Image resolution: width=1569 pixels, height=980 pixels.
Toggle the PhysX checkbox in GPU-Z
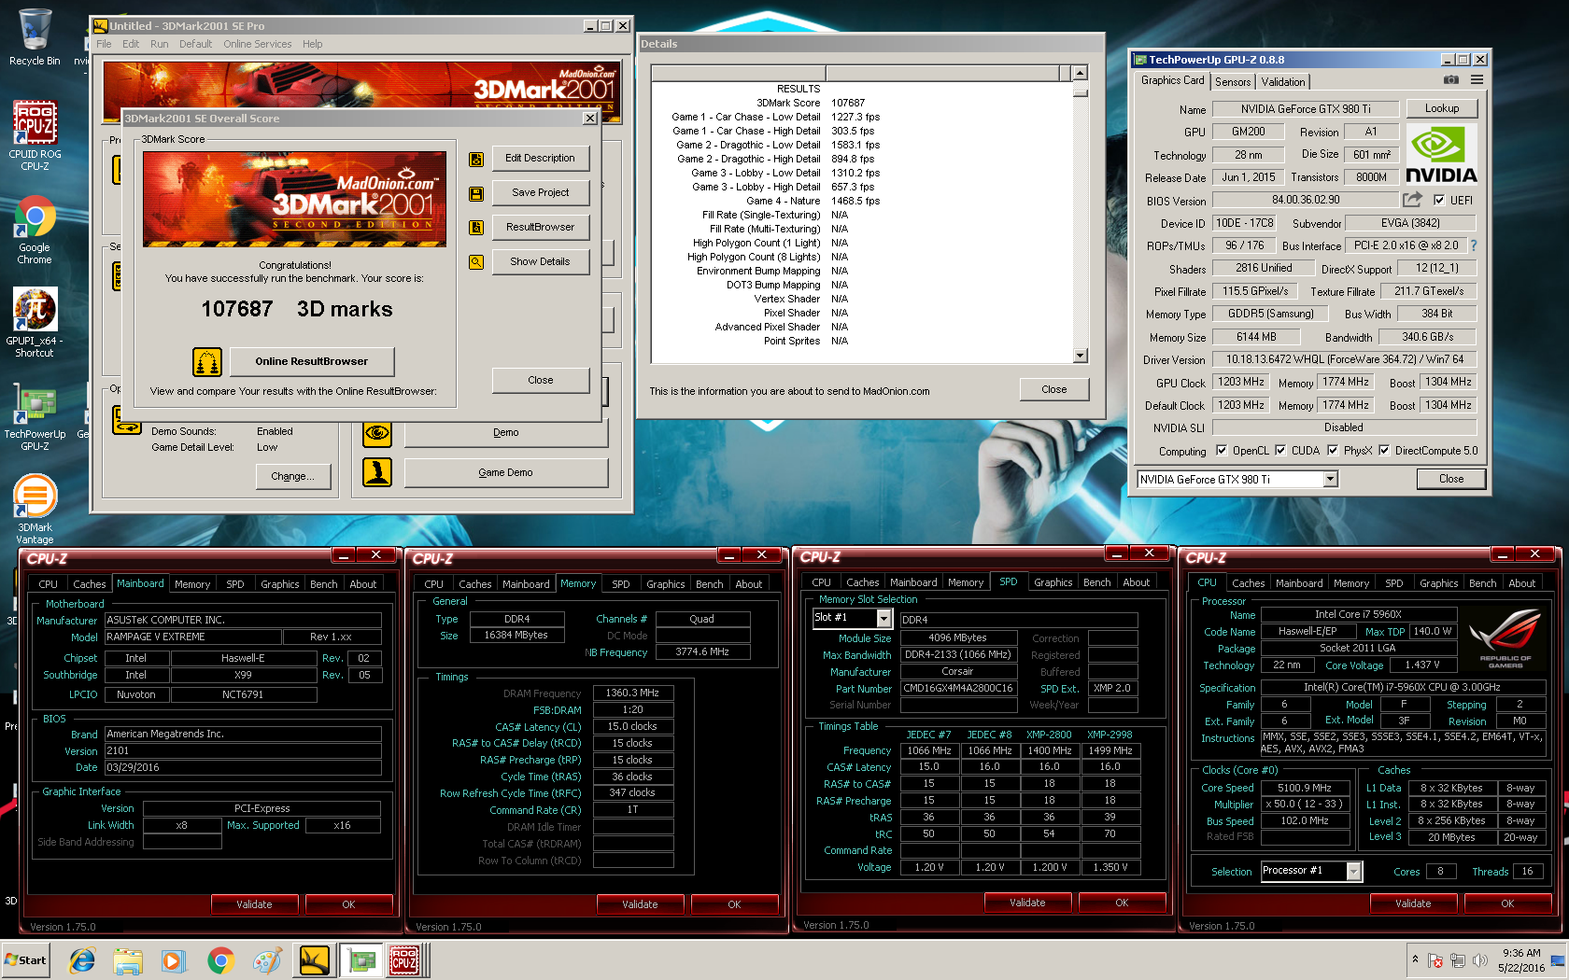pyautogui.click(x=1333, y=450)
